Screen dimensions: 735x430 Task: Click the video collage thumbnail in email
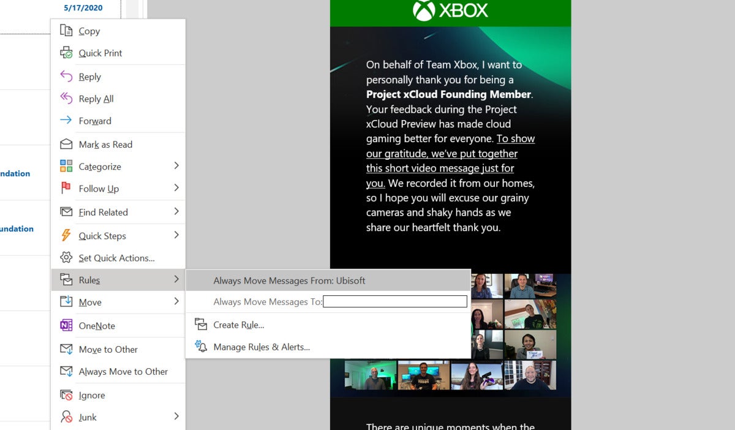click(450, 332)
